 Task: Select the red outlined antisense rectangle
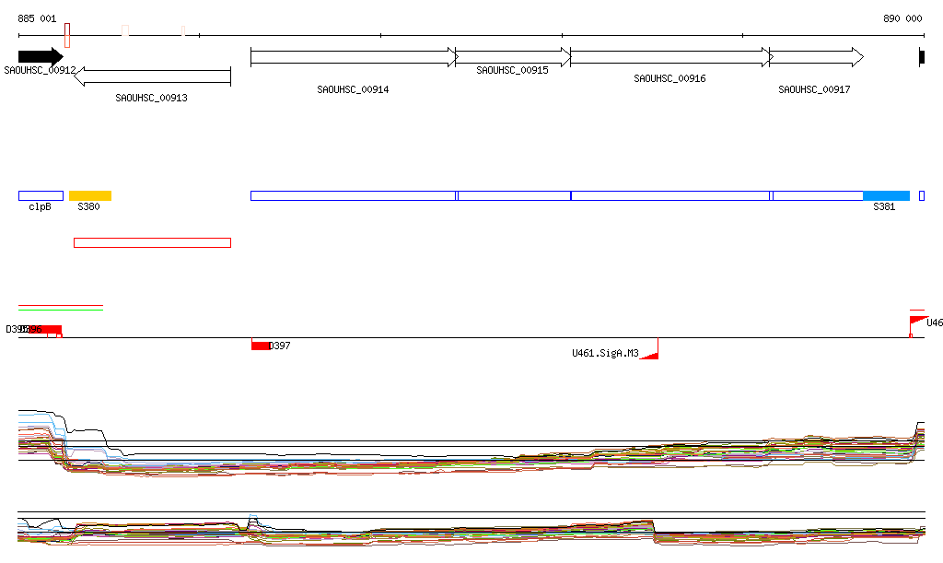[152, 242]
